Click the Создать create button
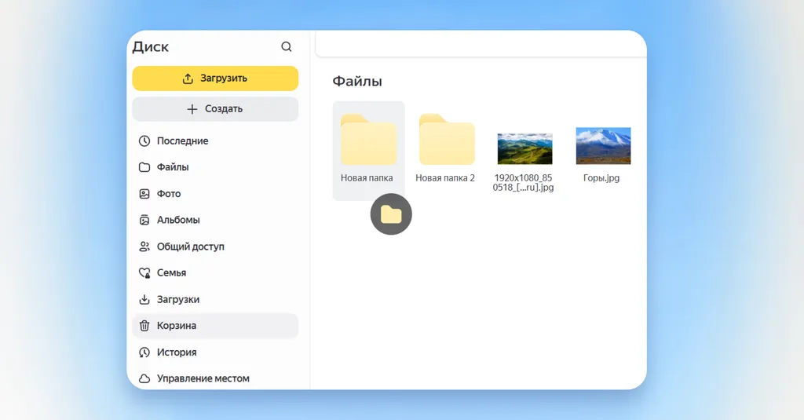The width and height of the screenshot is (804, 420). [215, 108]
